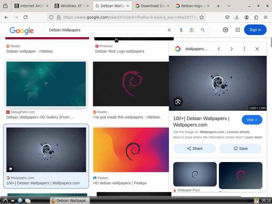Open 'Debian wallpaper : r/debian' result
Screen dimensions: 272x204
pos(30,51)
